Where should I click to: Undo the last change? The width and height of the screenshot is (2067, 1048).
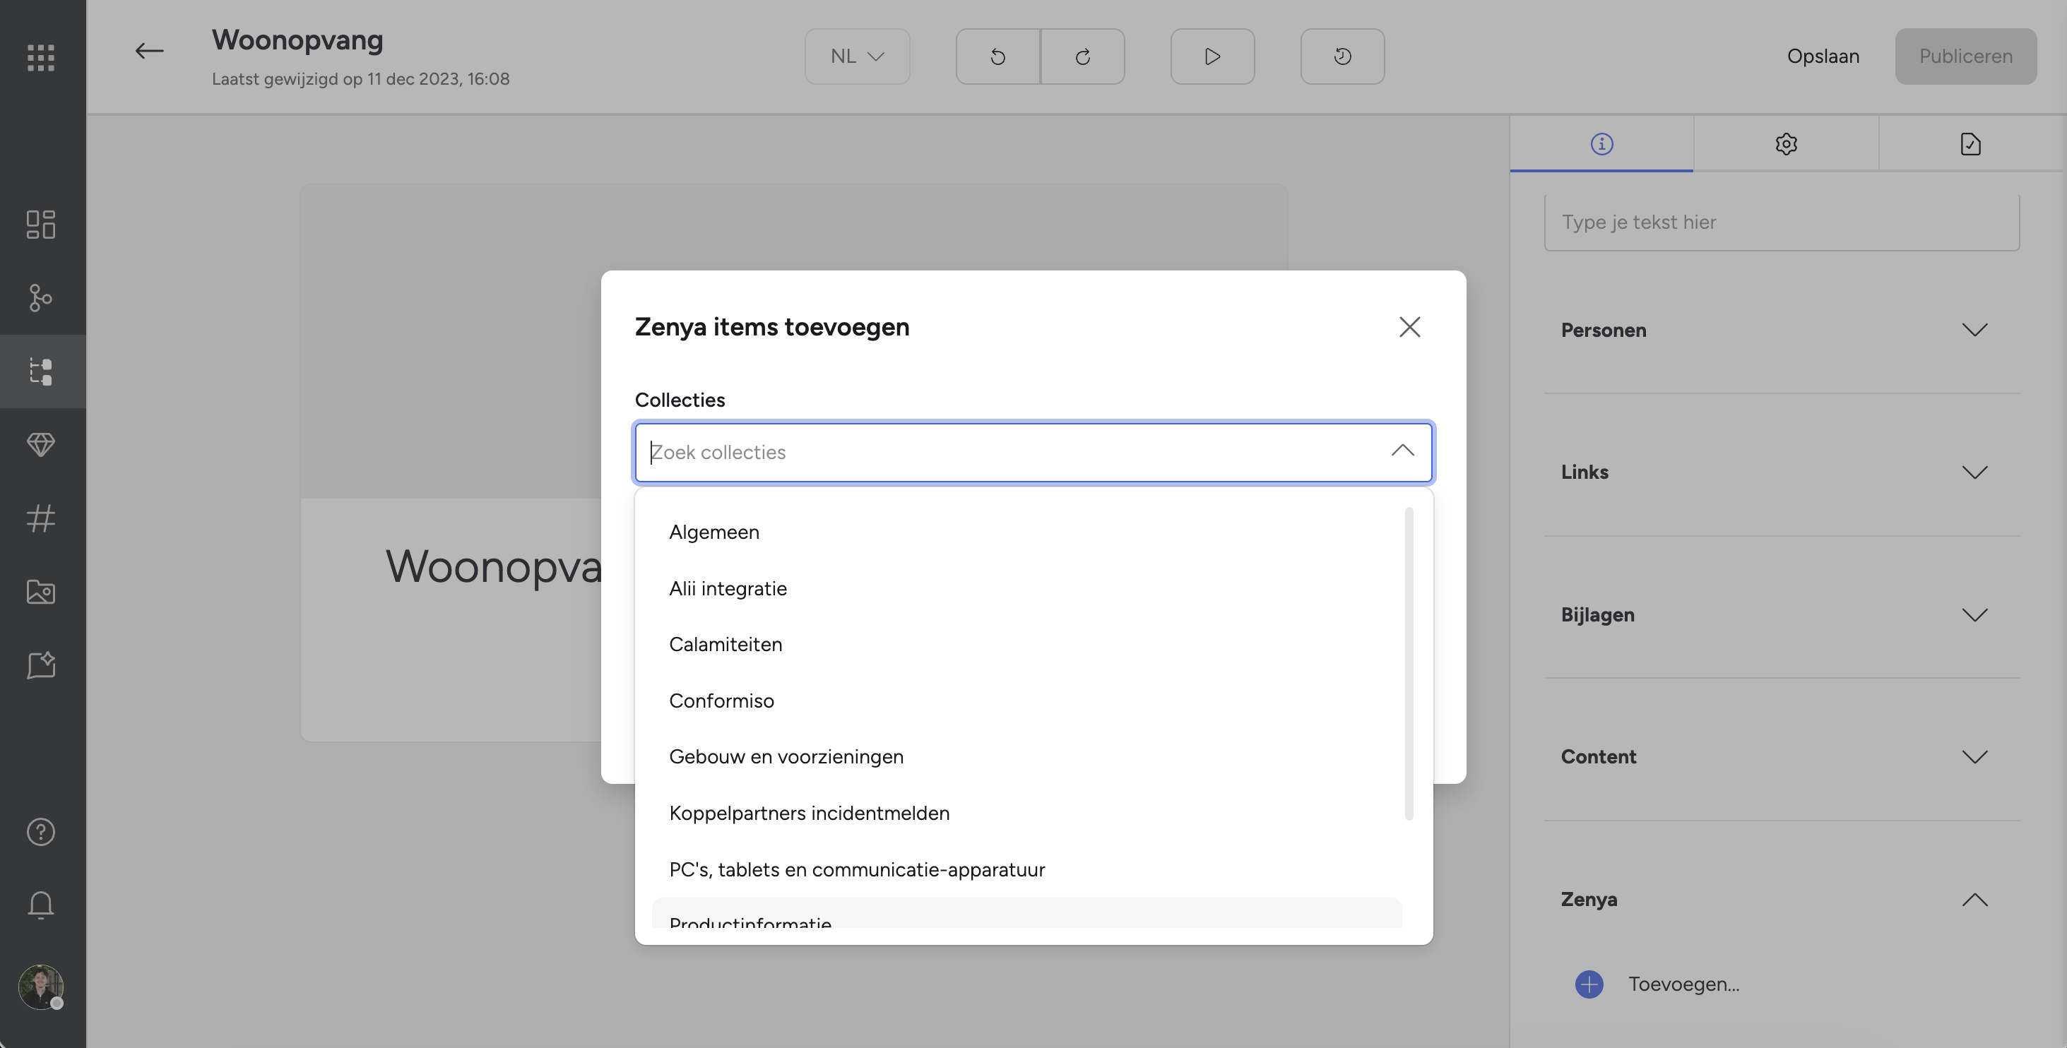click(x=997, y=57)
